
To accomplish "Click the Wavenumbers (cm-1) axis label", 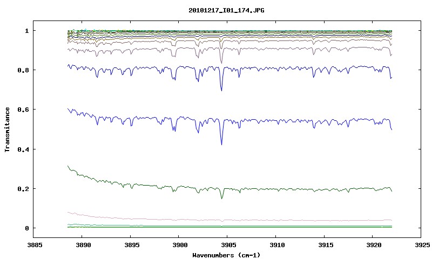I will point(226,255).
